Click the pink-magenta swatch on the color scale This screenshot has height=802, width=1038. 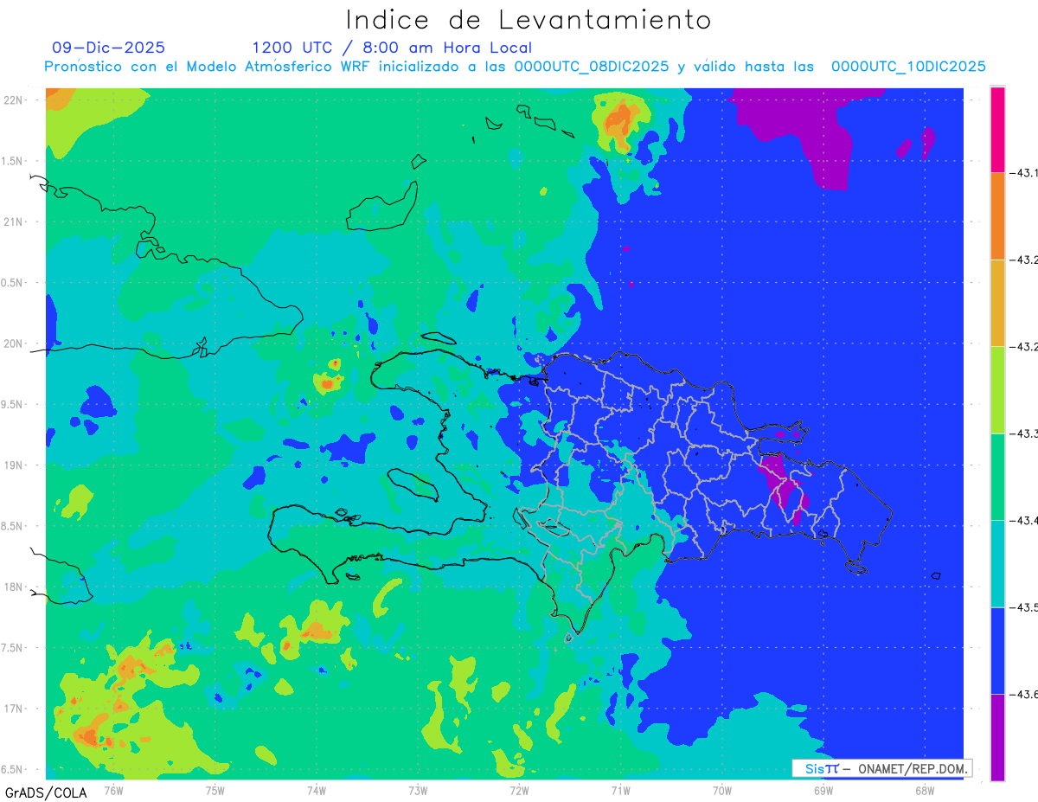(x=997, y=129)
